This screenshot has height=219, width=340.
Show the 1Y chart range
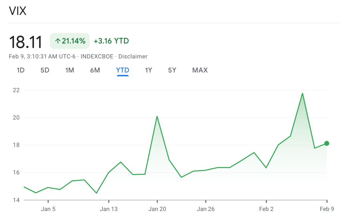149,70
